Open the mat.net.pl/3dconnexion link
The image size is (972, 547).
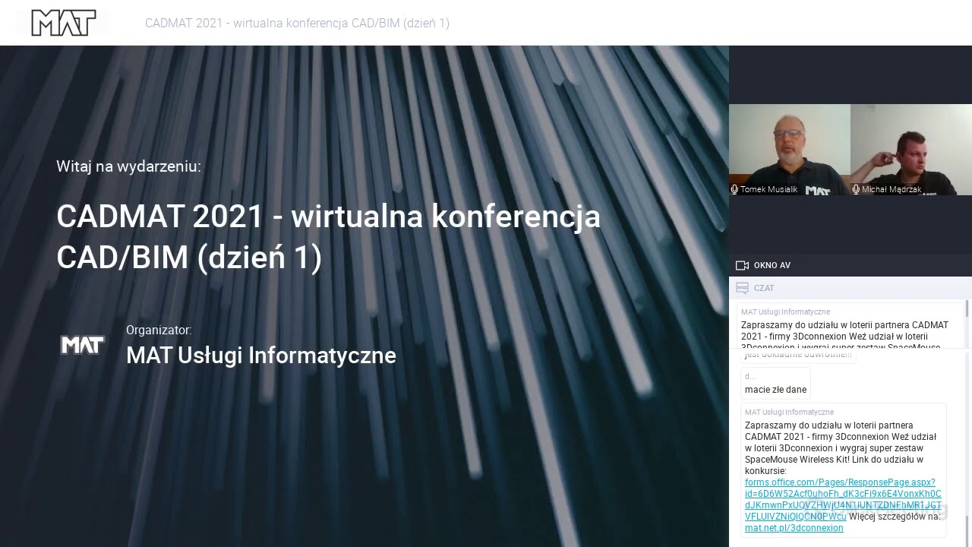pos(794,528)
